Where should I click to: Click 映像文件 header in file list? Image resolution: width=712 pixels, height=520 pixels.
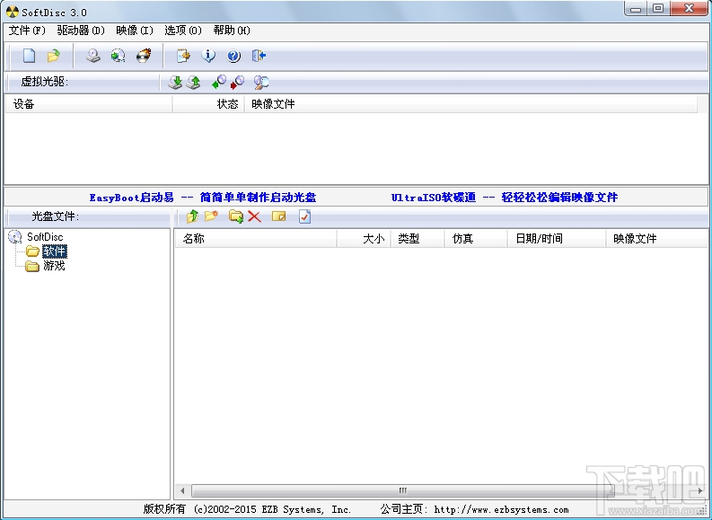[656, 238]
